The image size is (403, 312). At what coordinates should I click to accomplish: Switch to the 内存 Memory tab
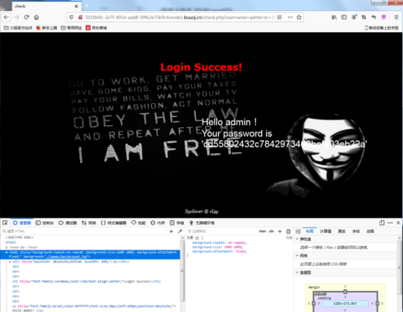click(158, 222)
